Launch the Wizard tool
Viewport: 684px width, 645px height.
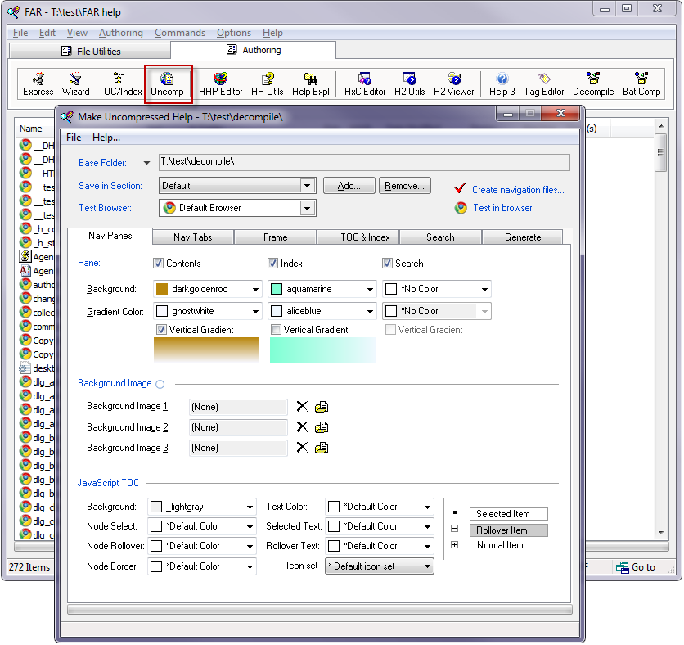point(75,84)
